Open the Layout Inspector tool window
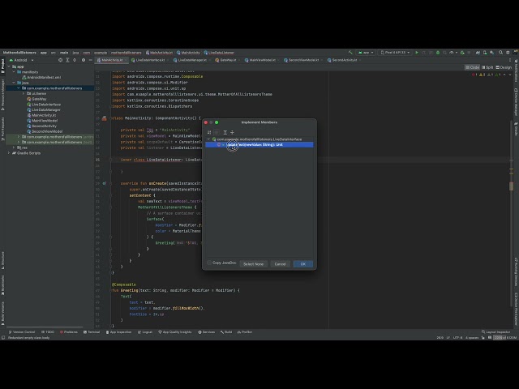This screenshot has width=519, height=389. 495,331
